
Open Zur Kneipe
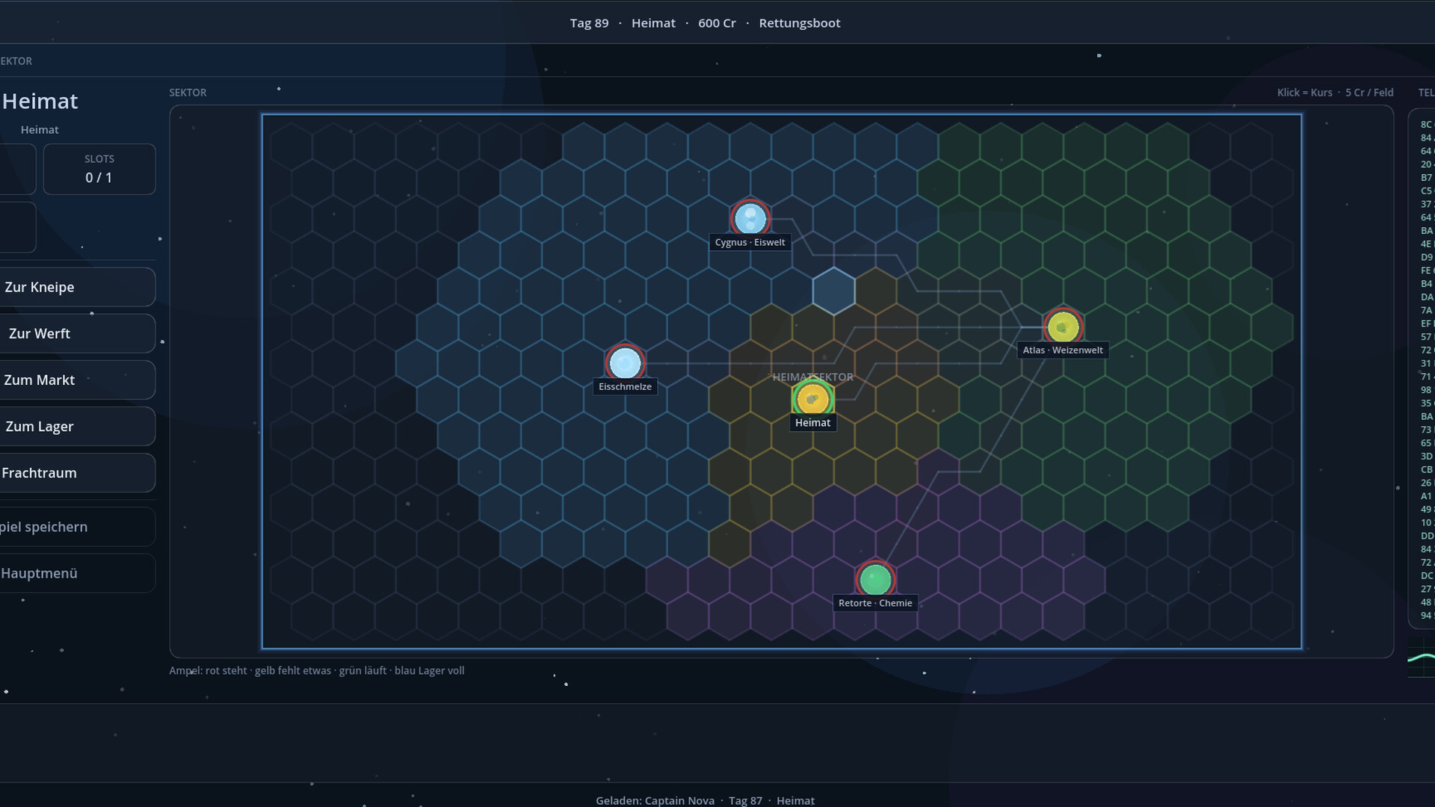pos(78,287)
